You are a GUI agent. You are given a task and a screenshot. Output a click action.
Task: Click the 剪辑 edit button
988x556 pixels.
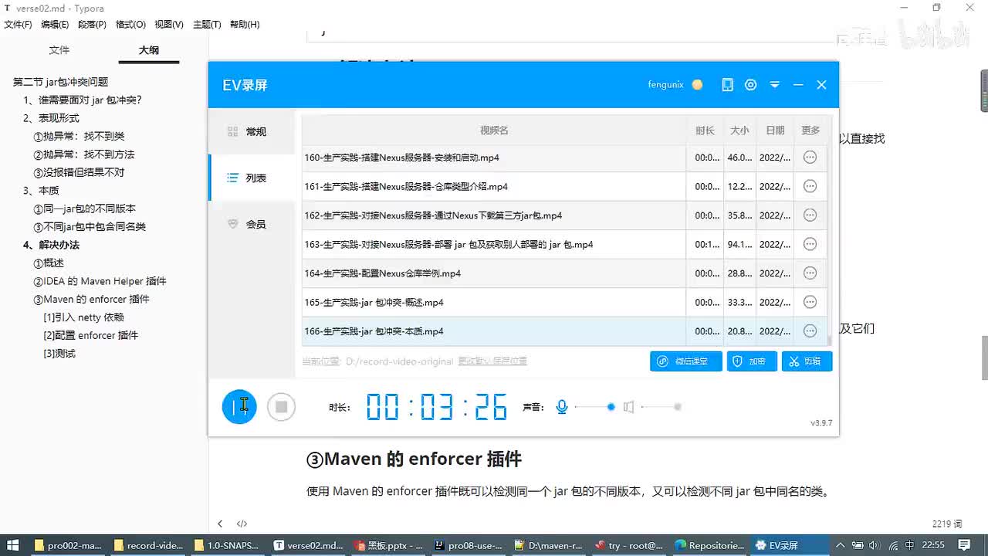(x=807, y=361)
